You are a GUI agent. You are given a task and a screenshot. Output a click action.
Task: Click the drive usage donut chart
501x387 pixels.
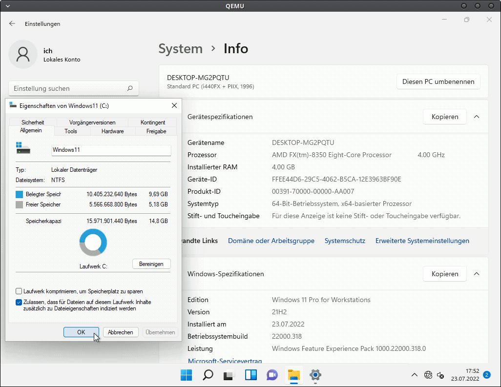93,243
